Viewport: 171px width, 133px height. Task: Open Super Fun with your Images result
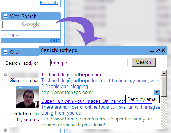tap(83, 101)
